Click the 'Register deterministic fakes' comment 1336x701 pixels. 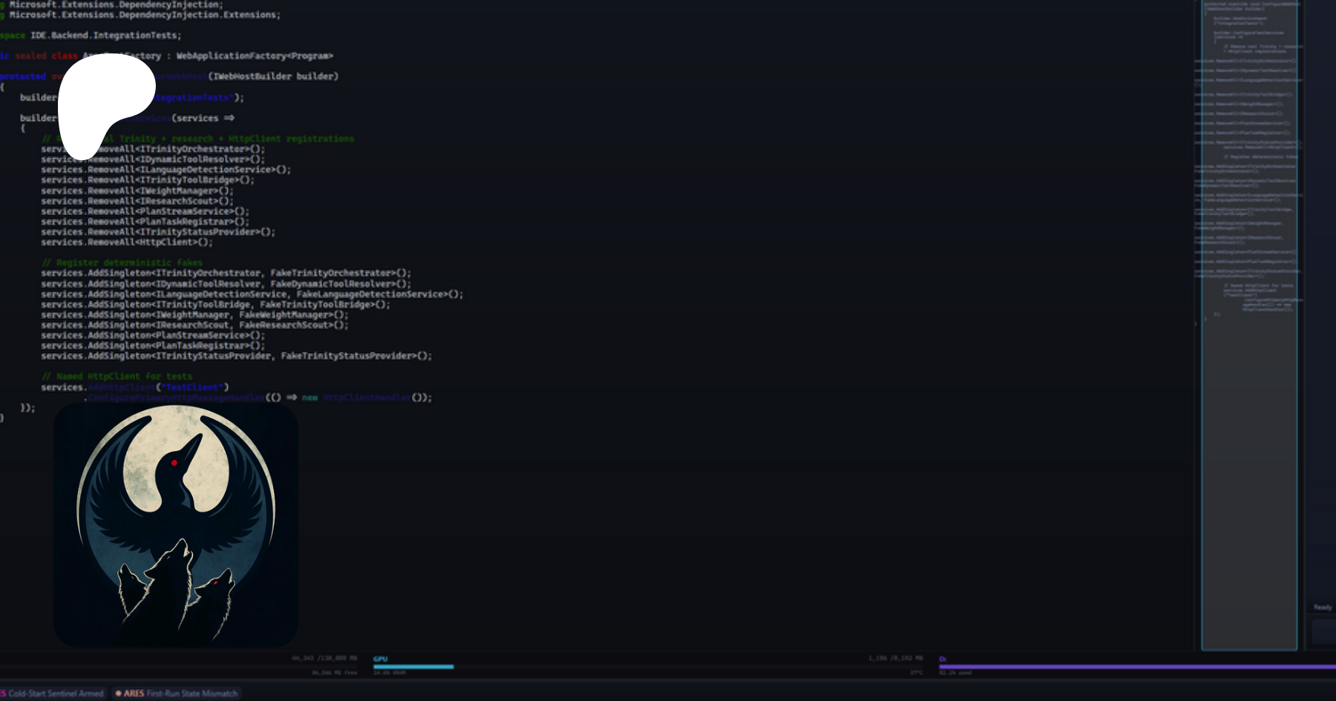[122, 263]
